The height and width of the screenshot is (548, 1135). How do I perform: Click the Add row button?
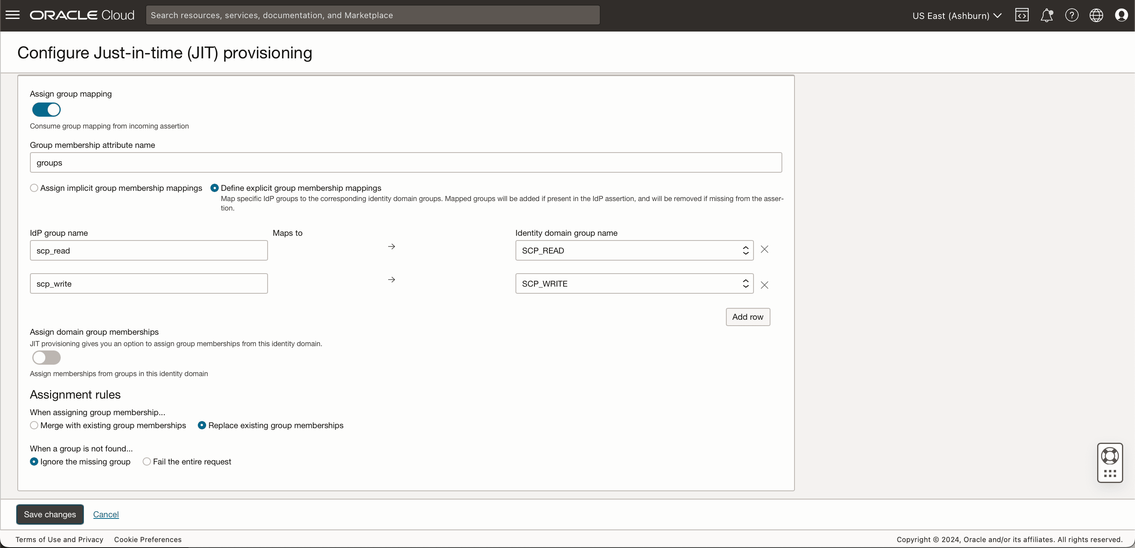pyautogui.click(x=748, y=317)
